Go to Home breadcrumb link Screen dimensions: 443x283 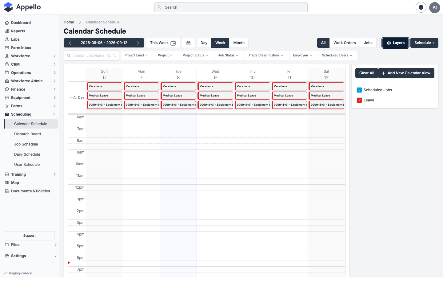(x=69, y=22)
